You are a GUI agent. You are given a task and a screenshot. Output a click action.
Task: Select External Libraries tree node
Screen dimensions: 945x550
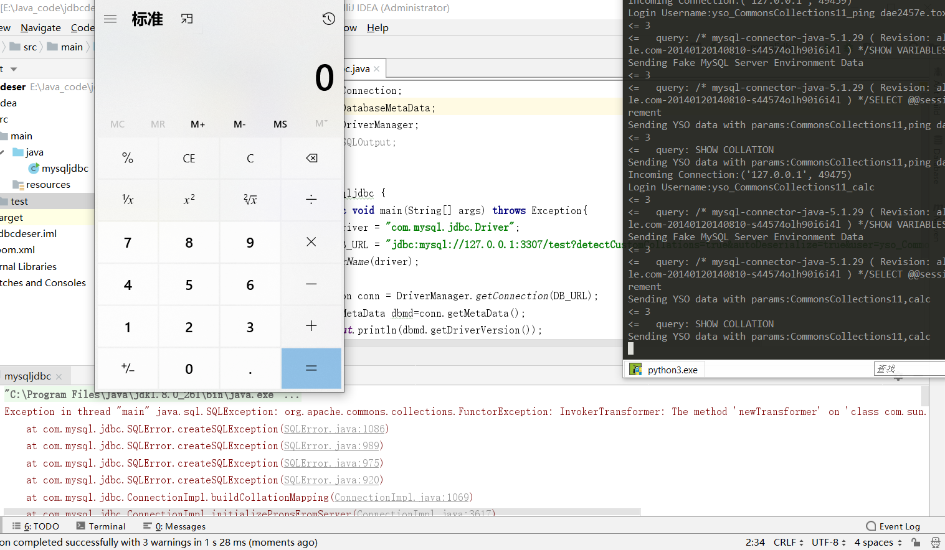click(29, 266)
